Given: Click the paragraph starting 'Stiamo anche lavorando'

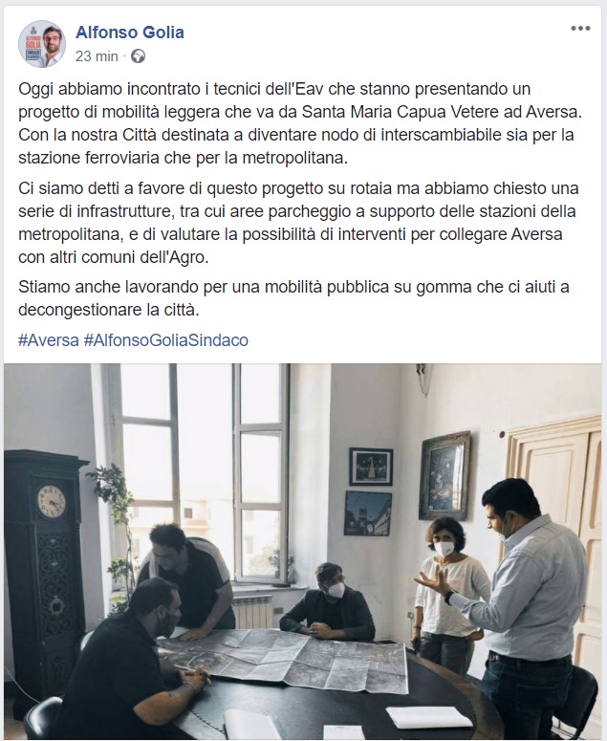Looking at the screenshot, I should [293, 298].
